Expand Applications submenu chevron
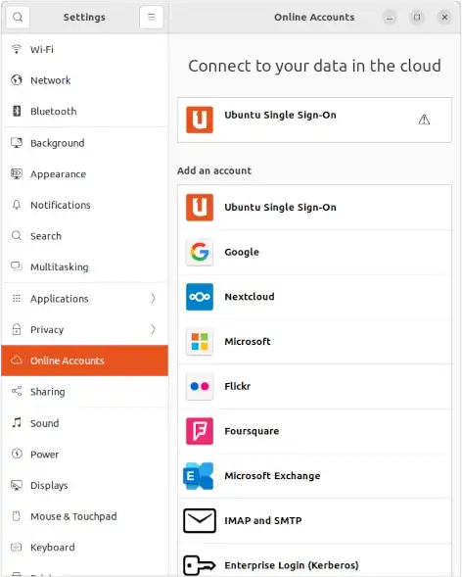Screen dimensions: 462x577 coord(153,298)
